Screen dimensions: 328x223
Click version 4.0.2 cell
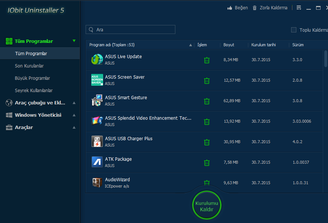point(297,142)
